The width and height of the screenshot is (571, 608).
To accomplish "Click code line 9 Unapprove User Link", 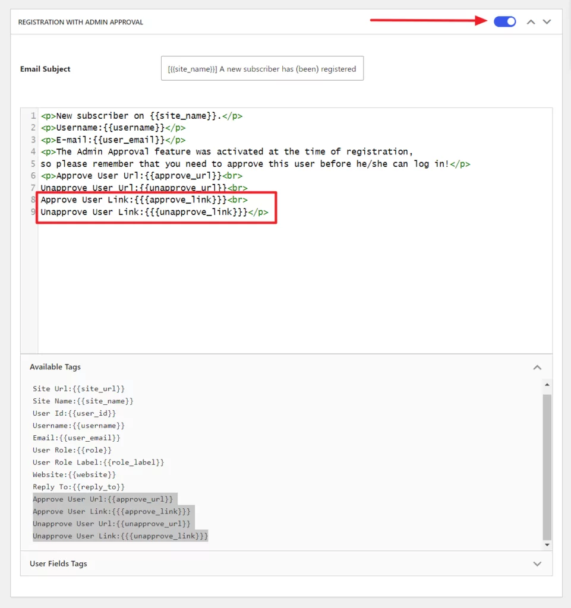I will pos(154,212).
